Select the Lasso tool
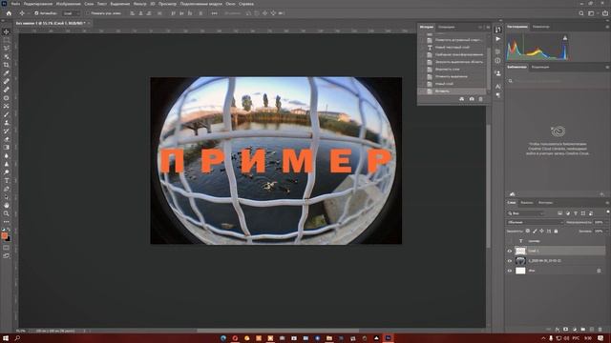Screen dimensions: 611x343 click(7, 48)
